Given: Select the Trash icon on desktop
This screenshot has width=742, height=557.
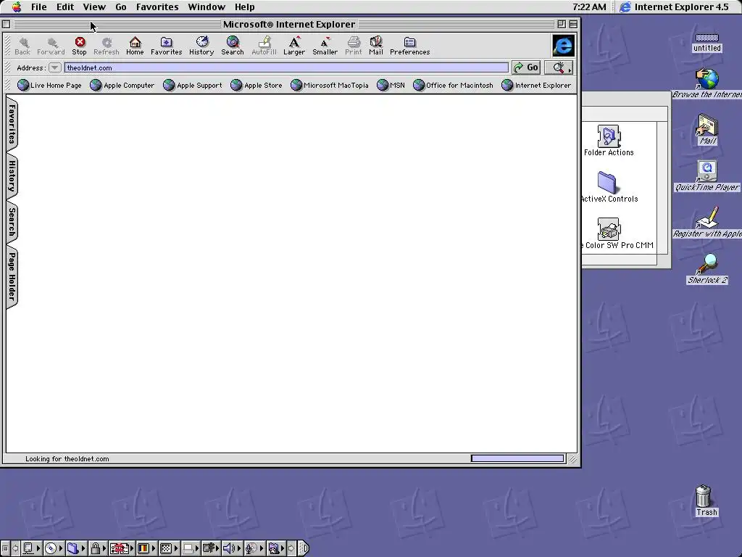Looking at the screenshot, I should tap(704, 496).
